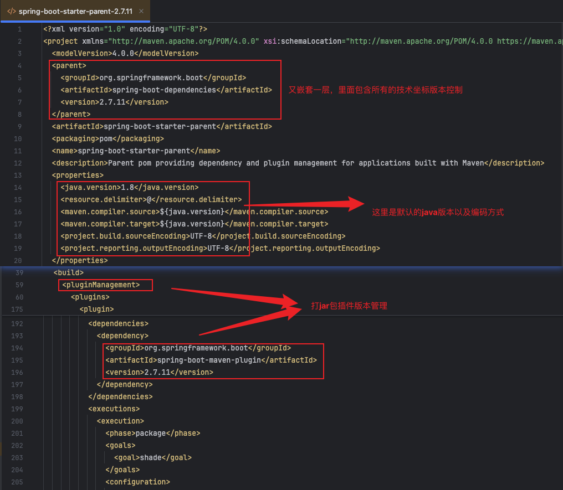Click line number 39 in gutter
The height and width of the screenshot is (490, 563).
(x=19, y=272)
